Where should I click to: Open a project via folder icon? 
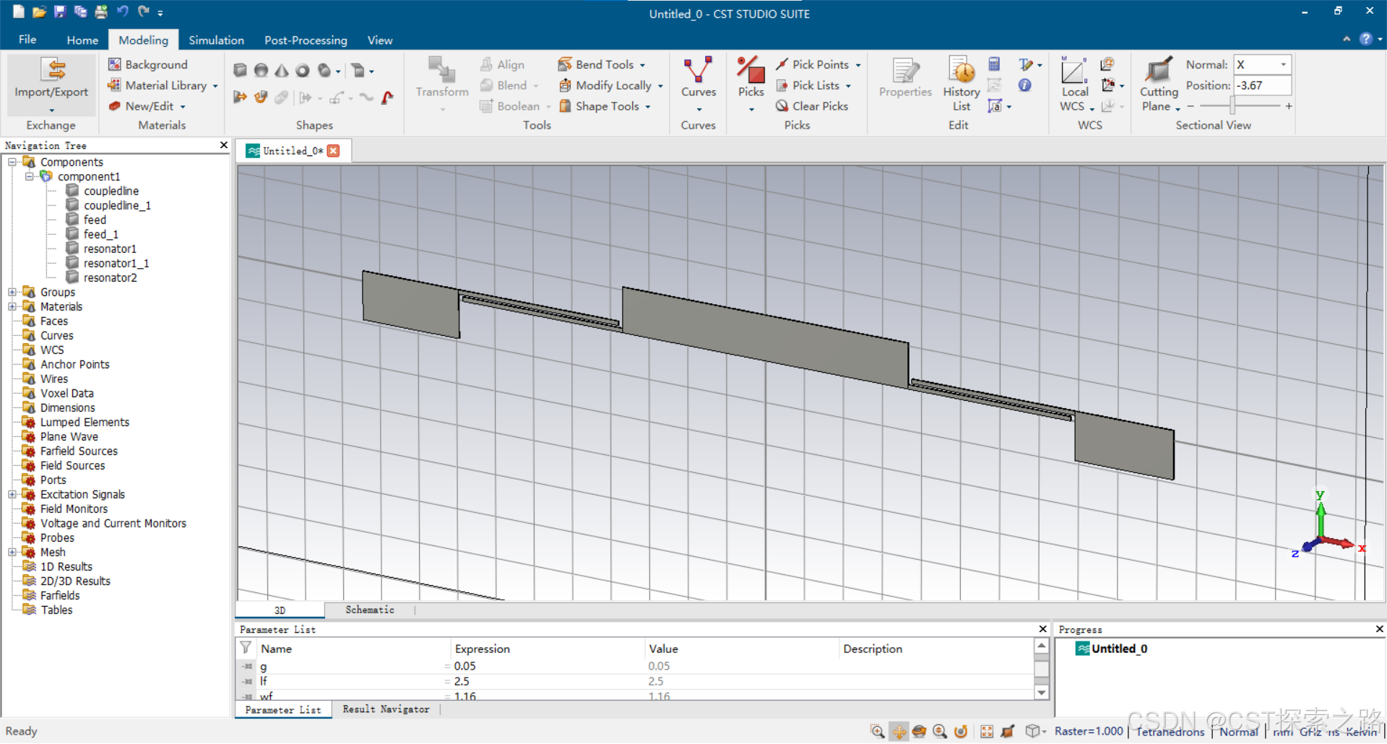[x=39, y=12]
